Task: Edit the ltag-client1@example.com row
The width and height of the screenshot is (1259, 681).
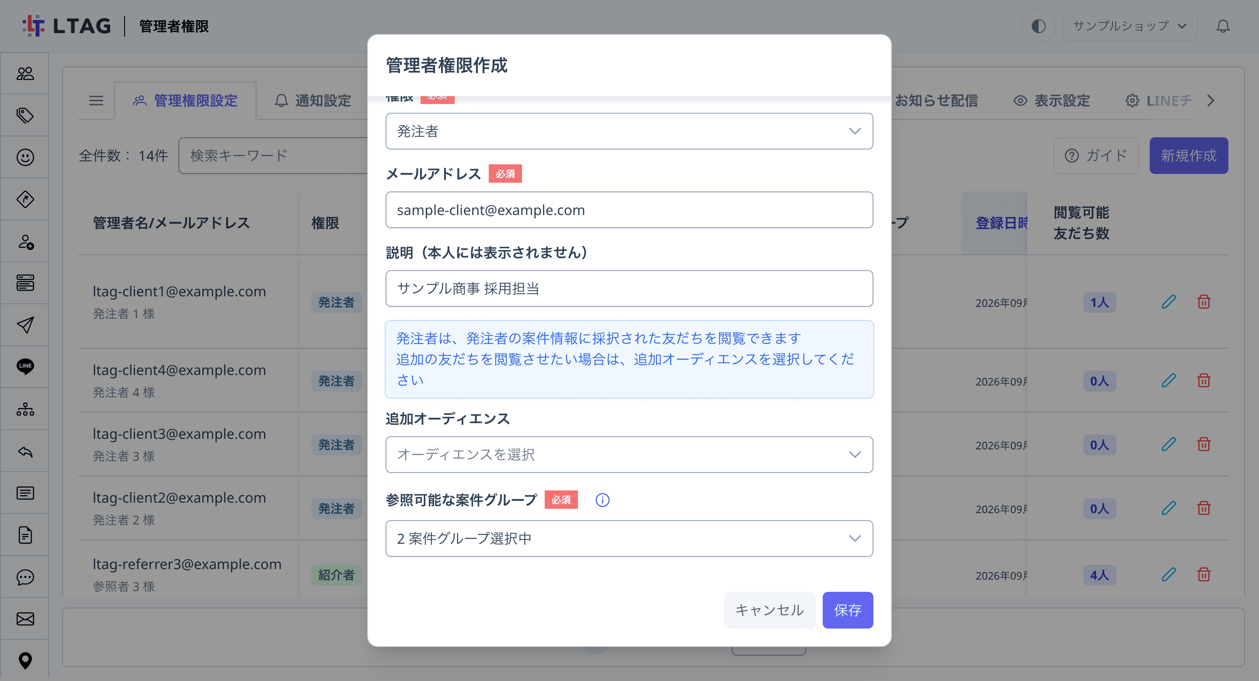Action: coord(1169,302)
